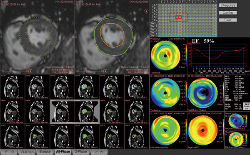The height and width of the screenshot is (155, 250).
Task: Click play arrow on left phase slider
Action: [x=30, y=71]
